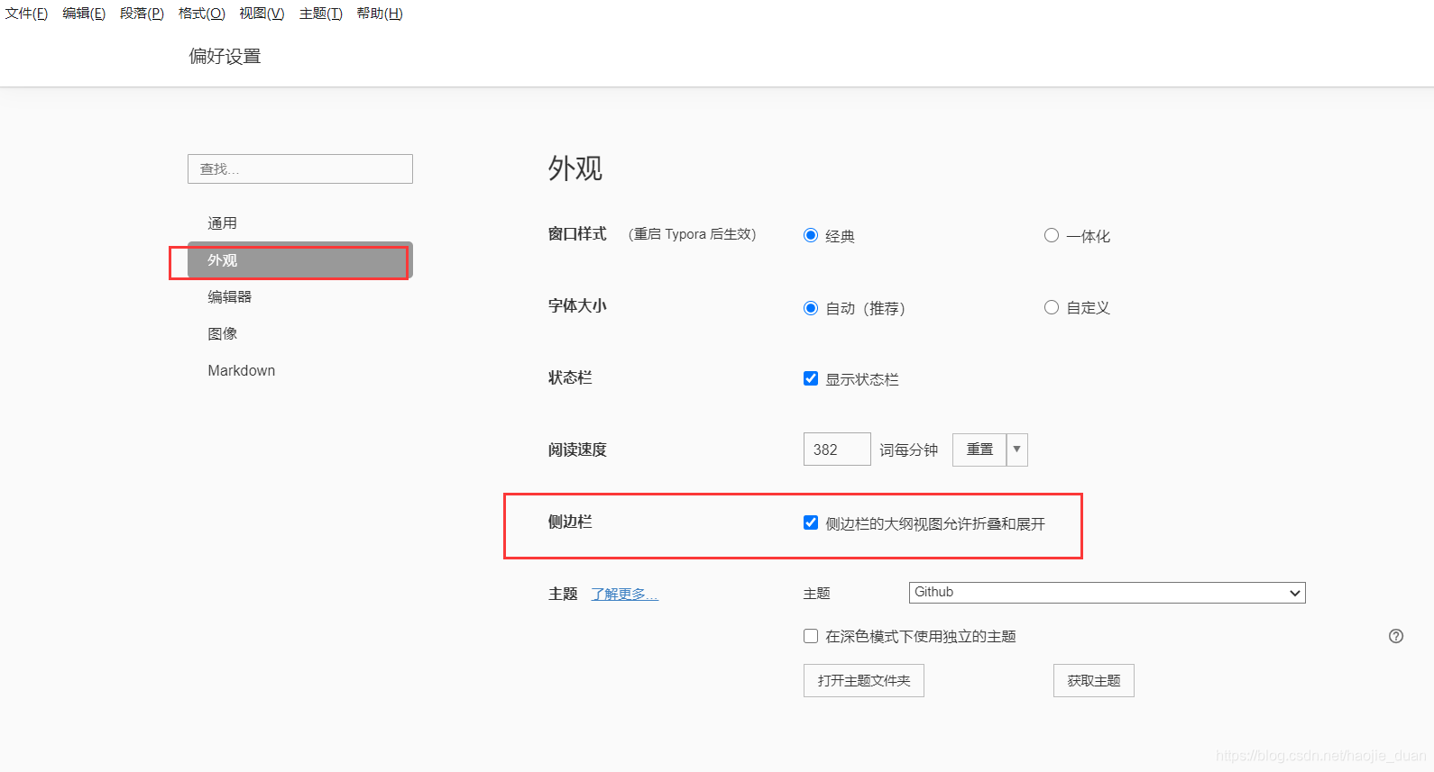This screenshot has height=772, width=1434.
Task: Expand the arrow next to 重置 button
Action: (x=1016, y=450)
